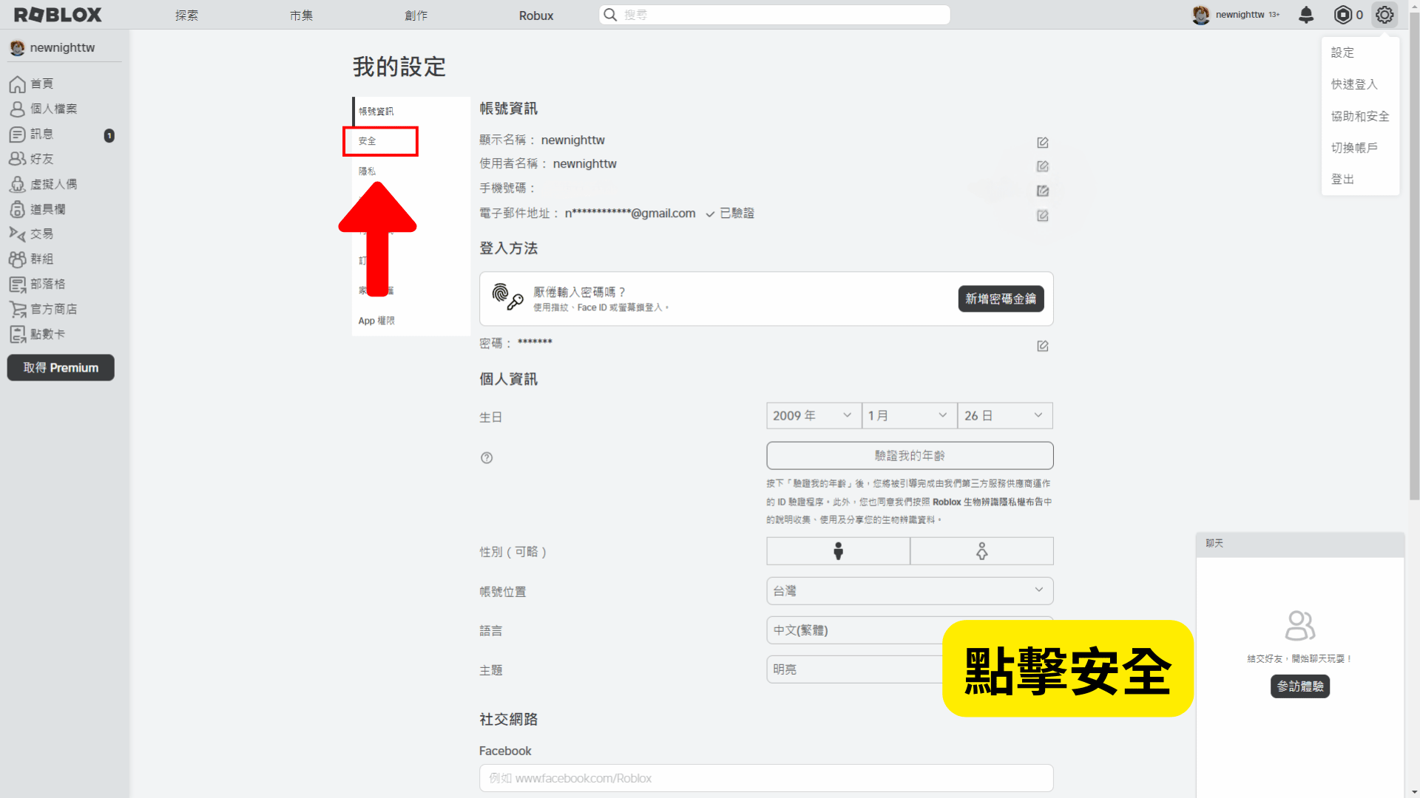This screenshot has height=798, width=1420.
Task: Click the top bar profile avatar
Action: pos(1201,15)
